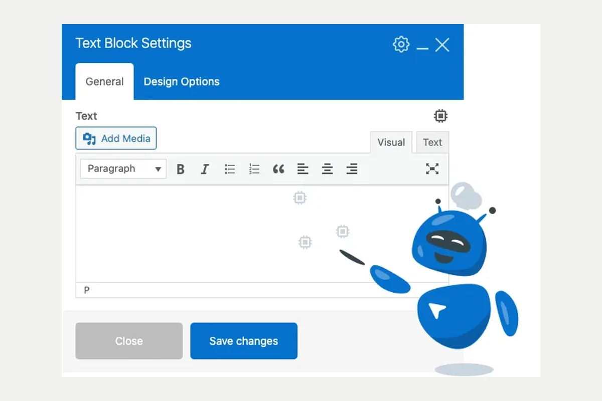The height and width of the screenshot is (401, 602).
Task: Switch to the Visual editor tab
Action: click(x=391, y=142)
